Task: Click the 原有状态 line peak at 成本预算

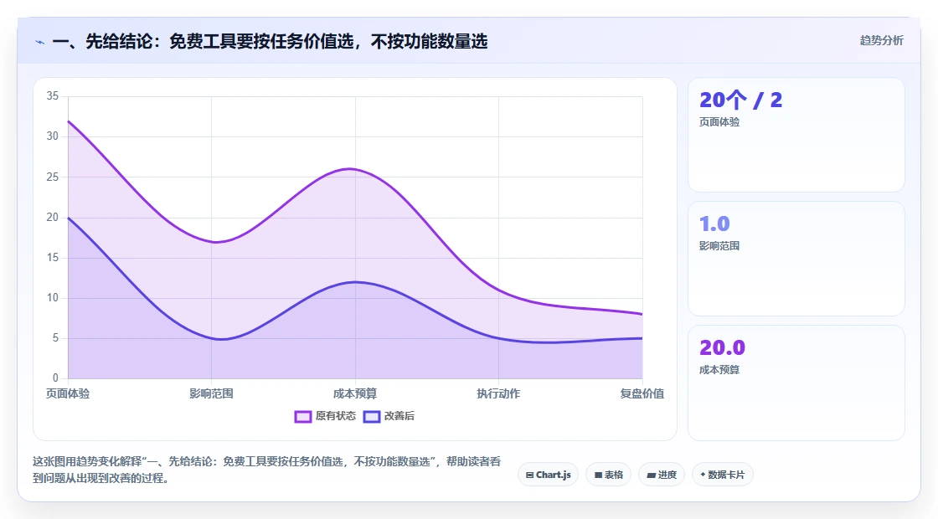Action: [x=352, y=168]
